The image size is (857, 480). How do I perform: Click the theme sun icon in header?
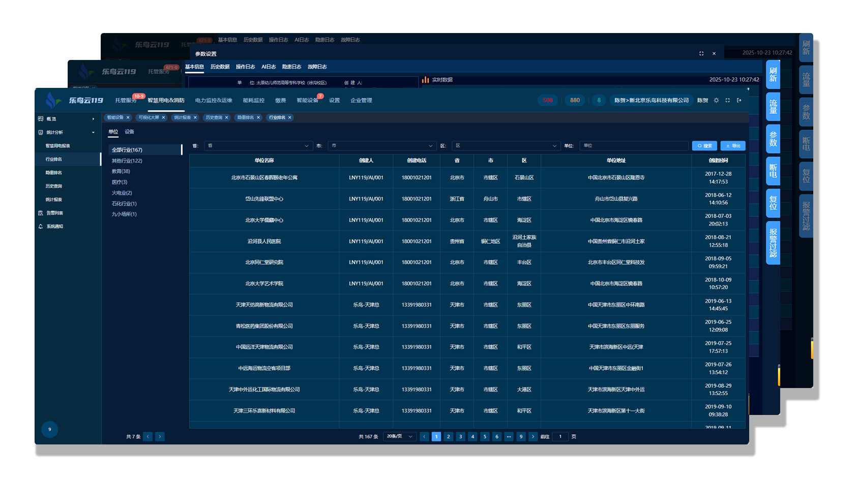click(x=716, y=101)
